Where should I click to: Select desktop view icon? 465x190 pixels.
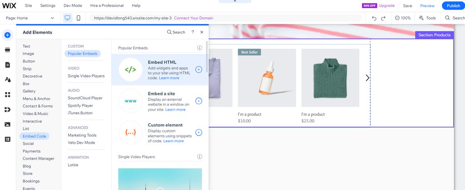68,18
